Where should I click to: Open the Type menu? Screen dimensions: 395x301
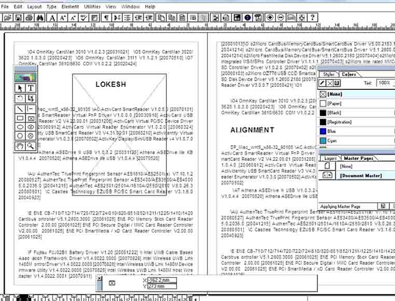point(52,7)
